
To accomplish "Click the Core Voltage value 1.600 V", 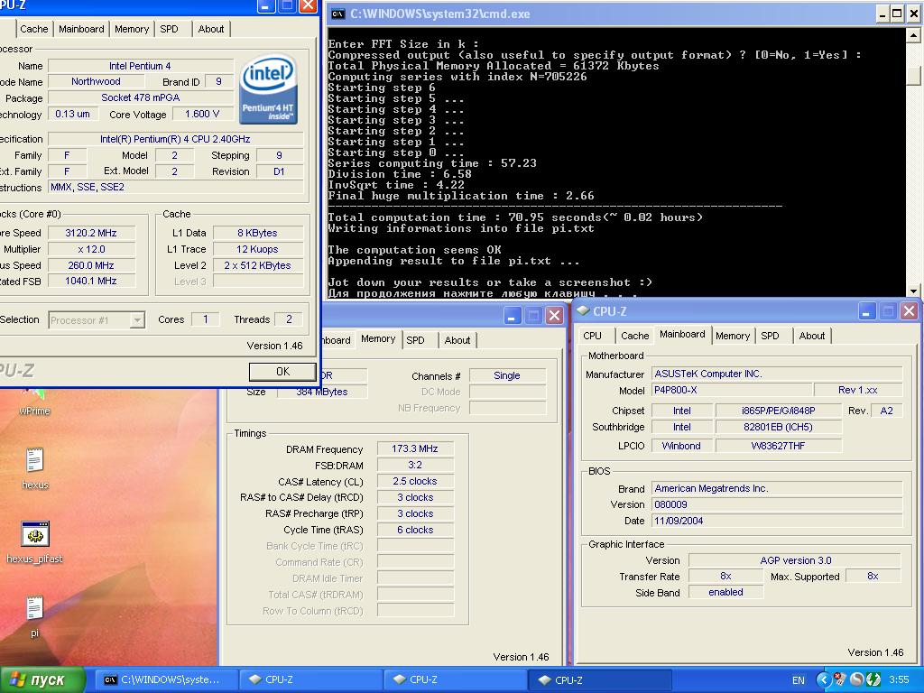I will coord(202,114).
